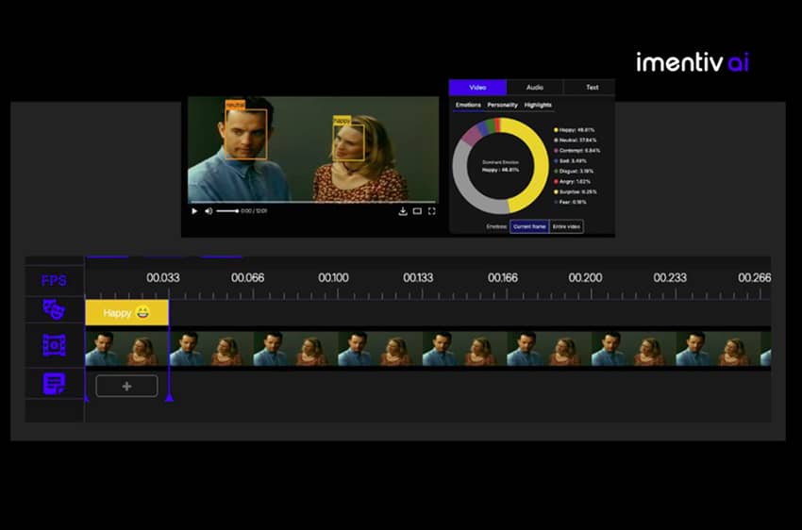Click the Disgust legend entry in the chart
The image size is (802, 530).
[574, 172]
